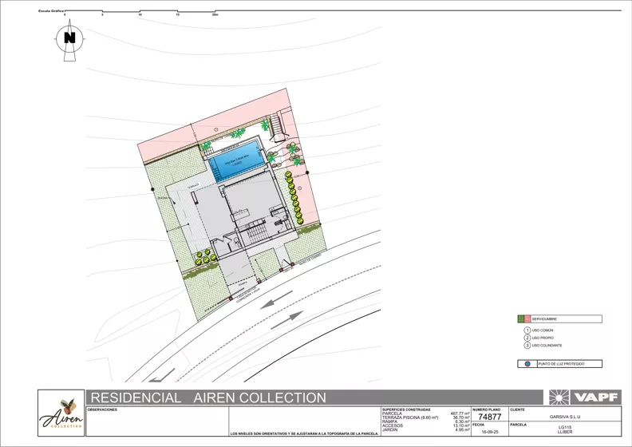Click the 'RAMPA' label on the driveway

click(x=243, y=283)
